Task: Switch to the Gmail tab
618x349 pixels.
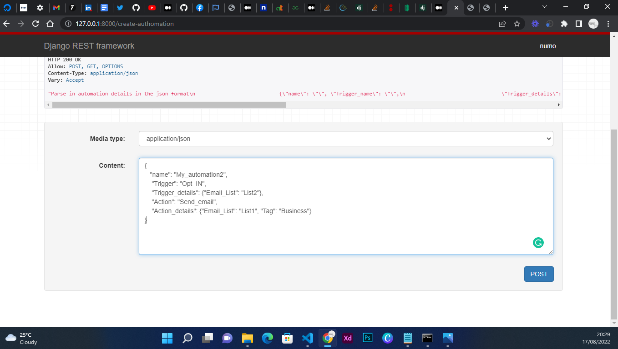Action: pyautogui.click(x=56, y=8)
